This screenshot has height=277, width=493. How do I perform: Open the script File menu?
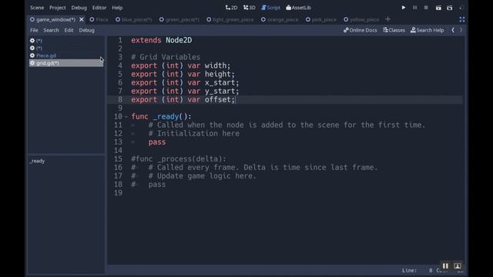[x=34, y=30]
